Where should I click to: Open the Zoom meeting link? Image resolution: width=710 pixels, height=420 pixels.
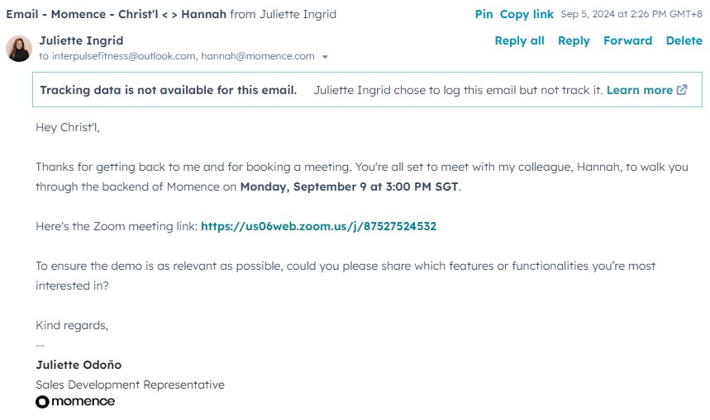(318, 226)
